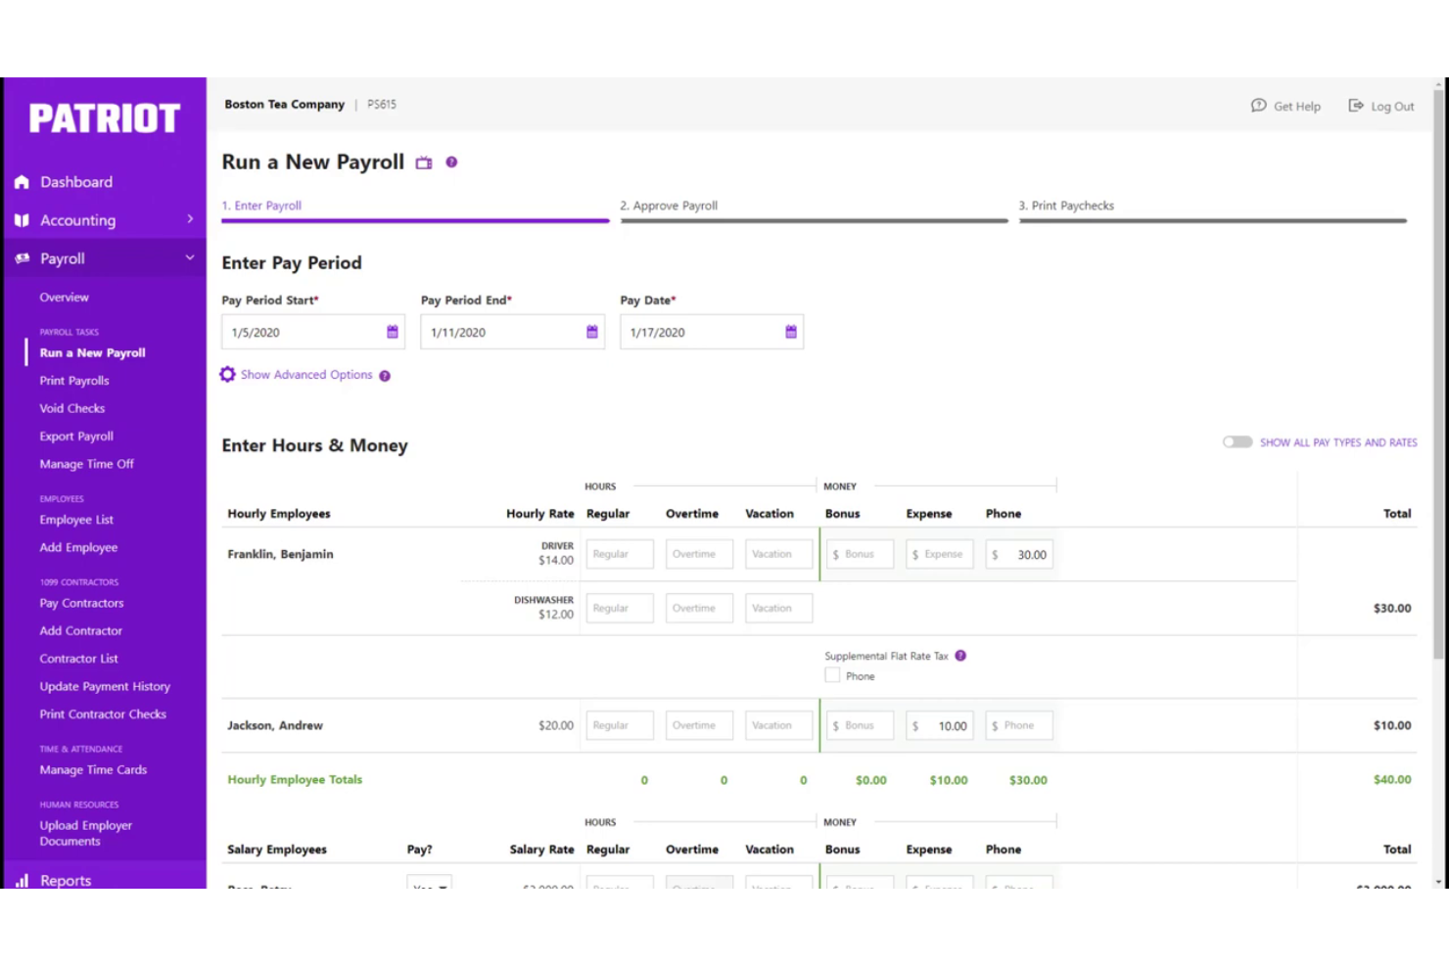Check the Phone checkbox under Supplemental Flat Rate Tax
The height and width of the screenshot is (966, 1449).
click(832, 675)
